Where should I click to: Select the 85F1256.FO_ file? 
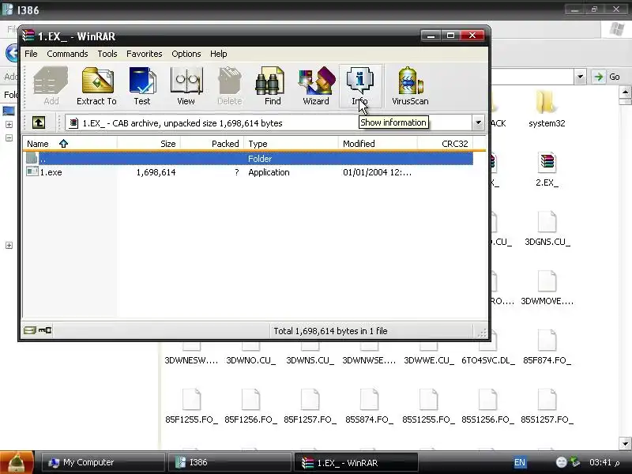point(250,406)
